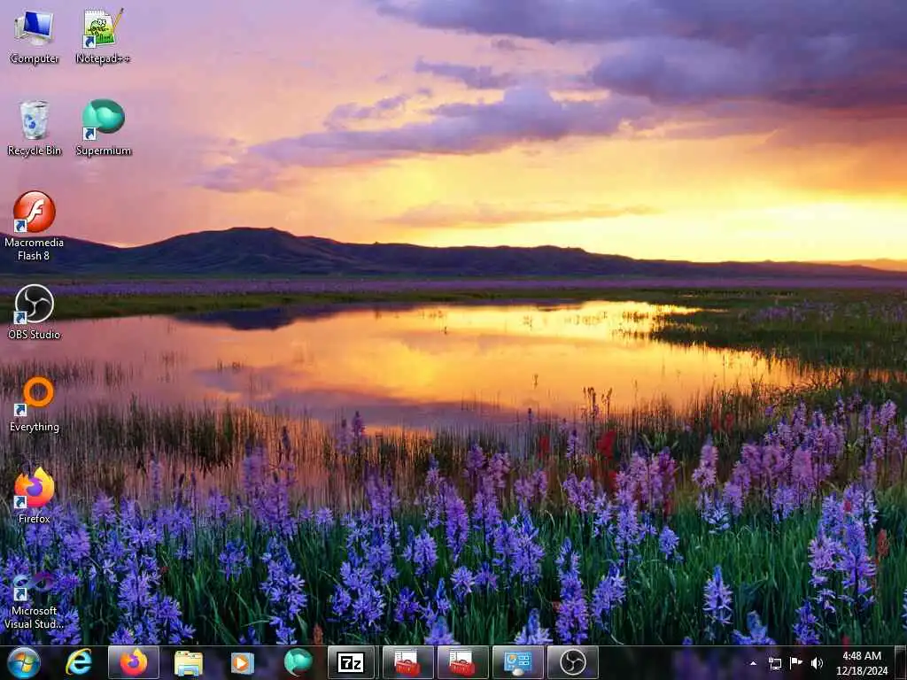This screenshot has height=680, width=907.
Task: Launch Internet Explorer from the taskbar
Action: [x=79, y=662]
